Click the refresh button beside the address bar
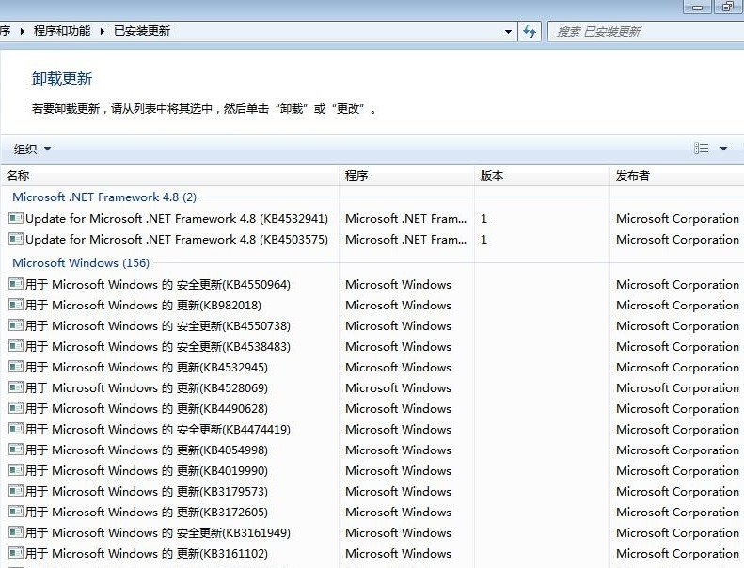Image resolution: width=744 pixels, height=568 pixels. pos(530,31)
